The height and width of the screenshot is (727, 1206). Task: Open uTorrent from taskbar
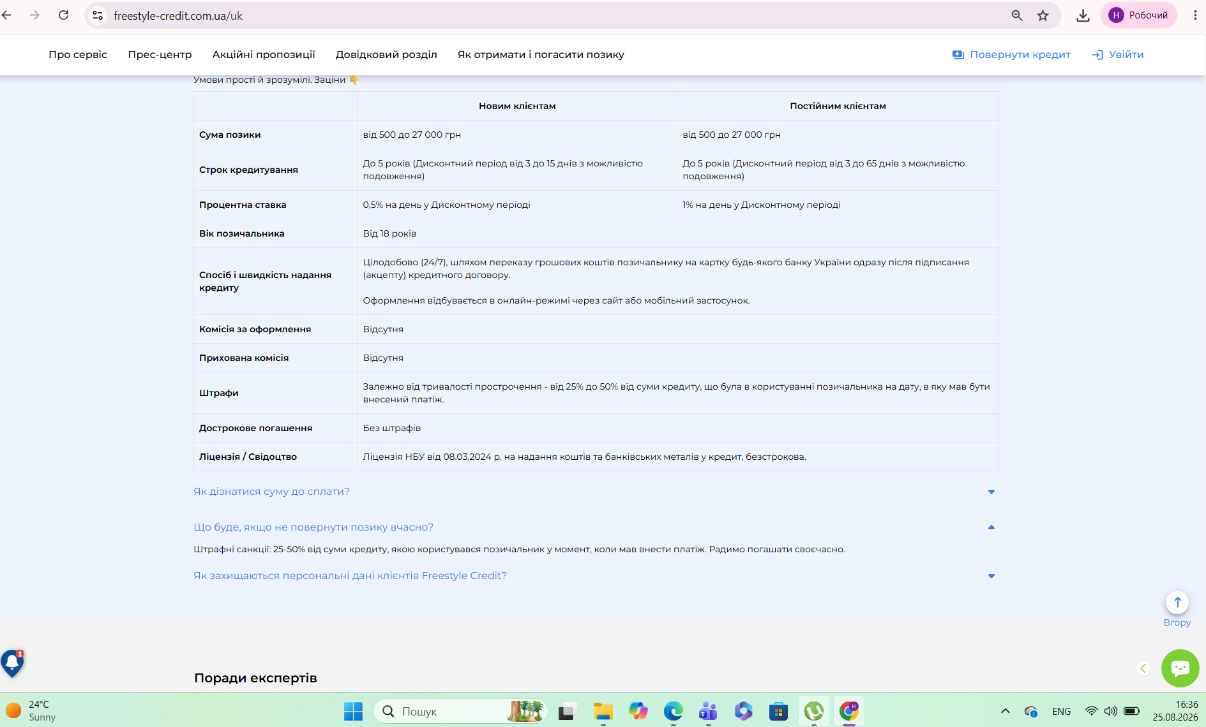[813, 711]
